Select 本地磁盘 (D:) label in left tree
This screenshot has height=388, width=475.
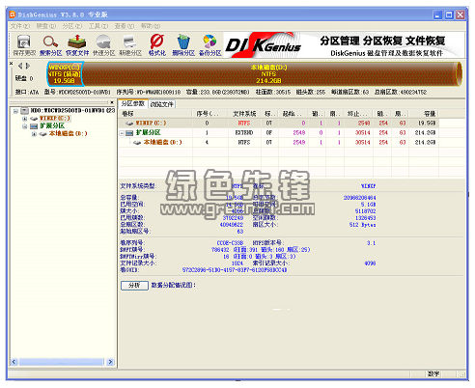(68, 134)
